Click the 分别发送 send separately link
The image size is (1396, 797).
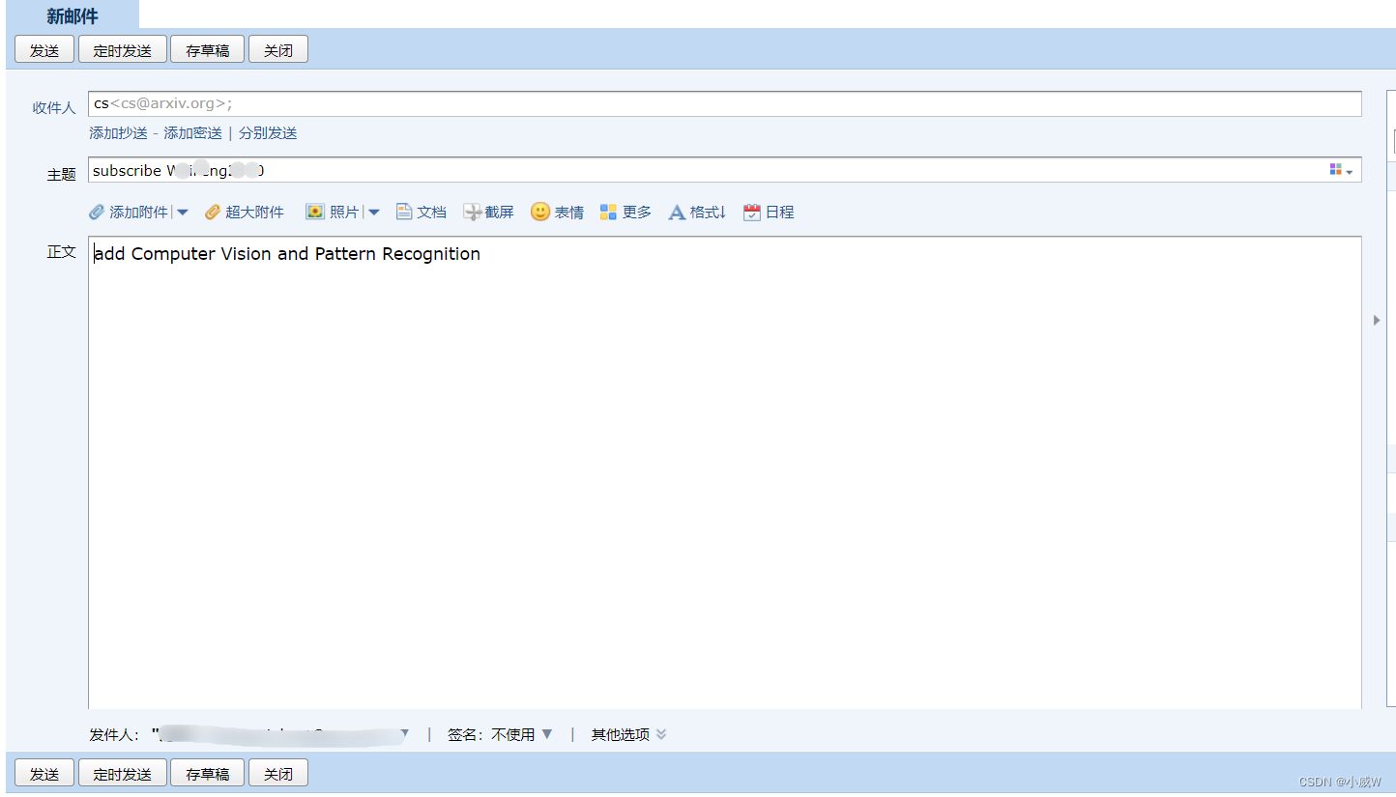pos(268,133)
